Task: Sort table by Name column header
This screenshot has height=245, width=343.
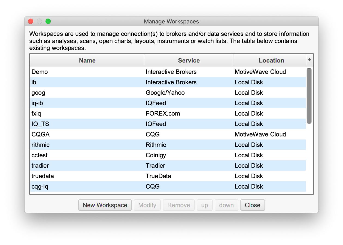Action: 87,61
